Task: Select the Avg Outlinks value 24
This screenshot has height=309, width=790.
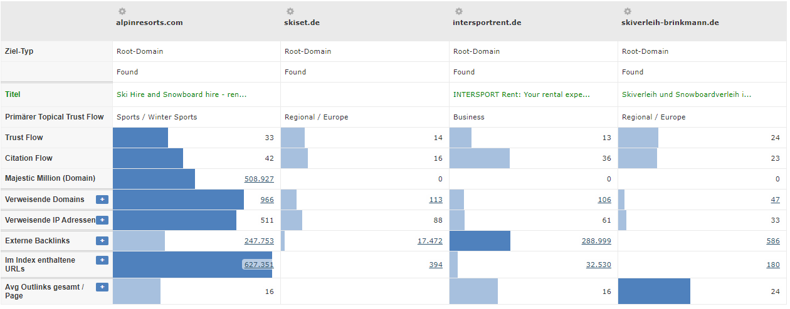Action: pyautogui.click(x=776, y=291)
